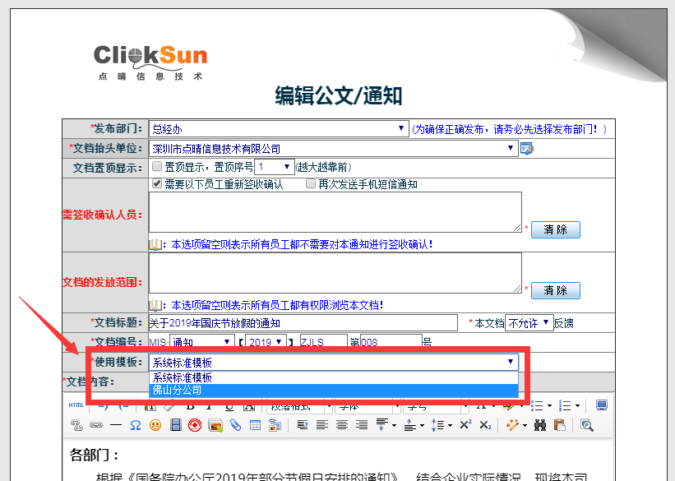Insert a special character with omega icon
675x481 pixels.
click(135, 425)
